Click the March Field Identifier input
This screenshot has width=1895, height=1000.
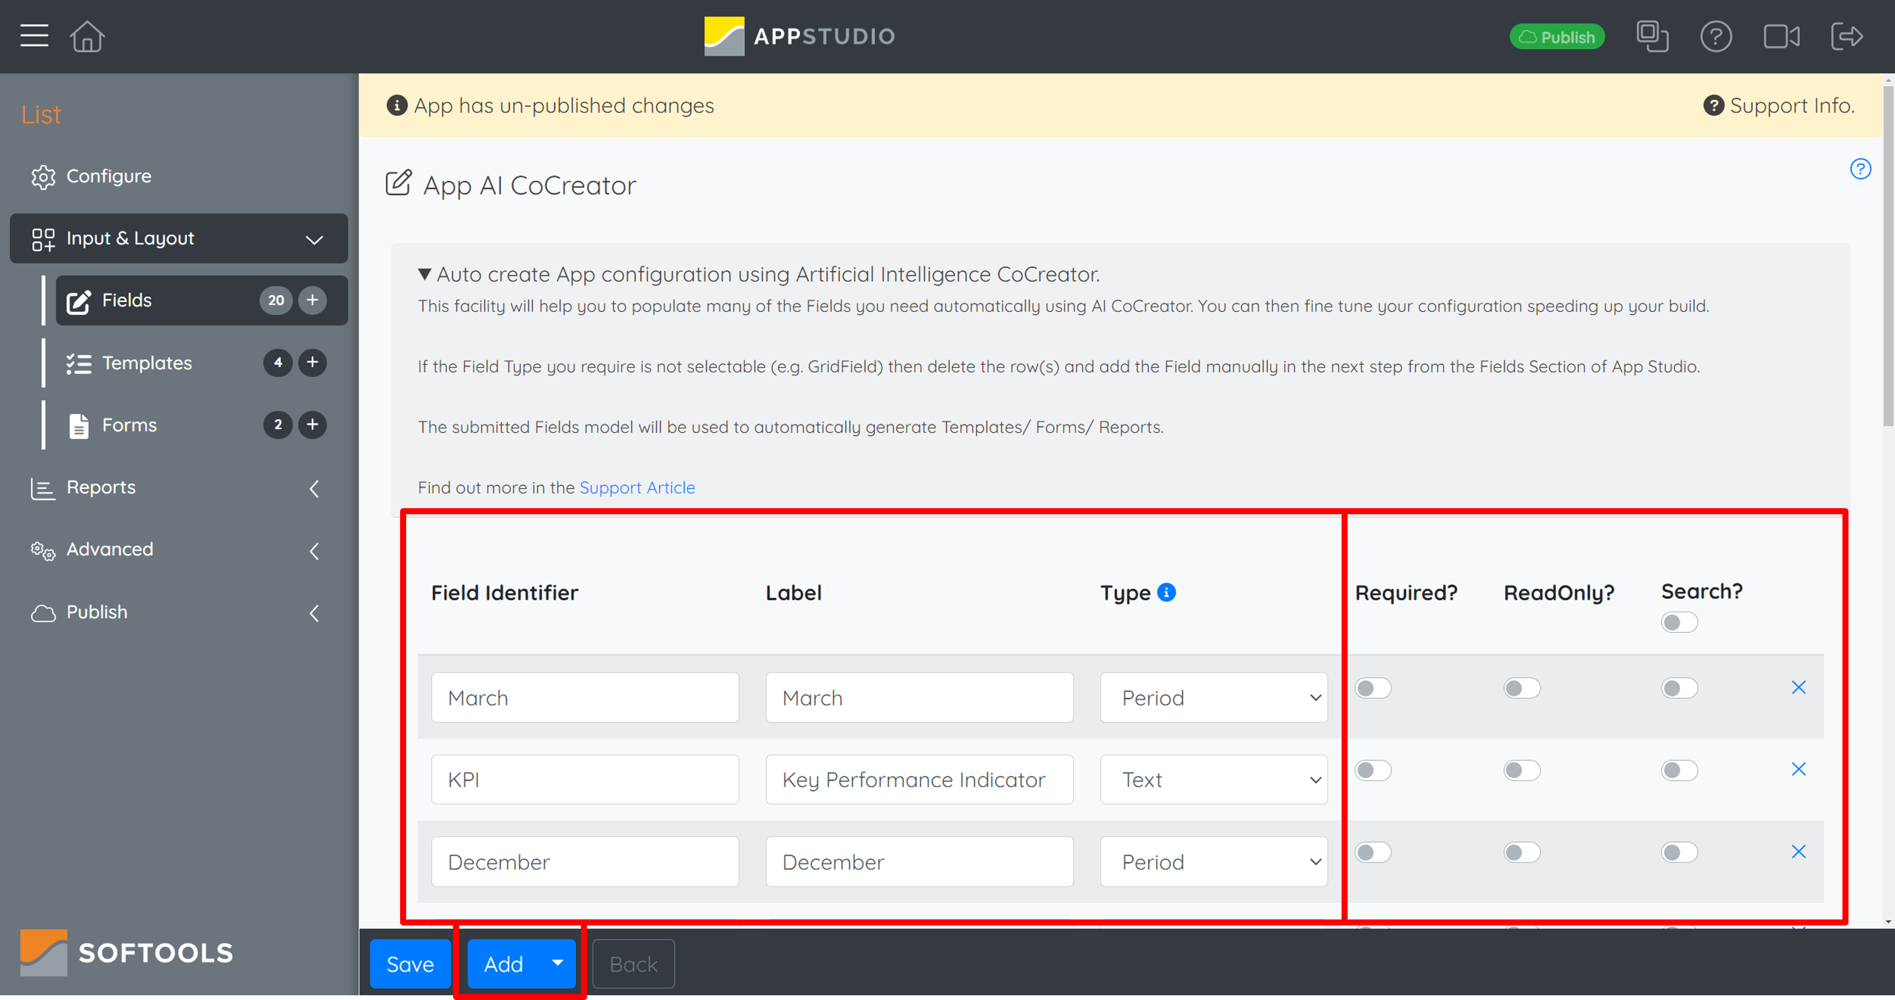pyautogui.click(x=585, y=697)
